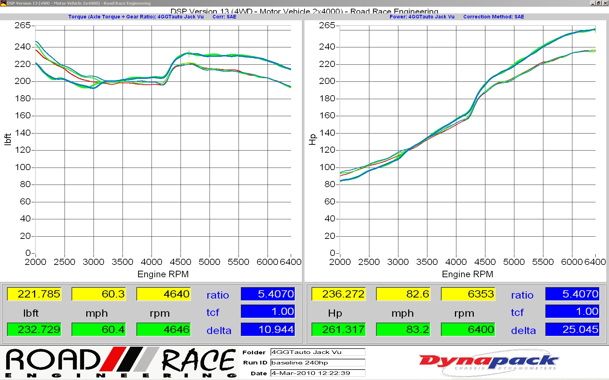Click the green 261.317 Hp power value

click(x=339, y=329)
